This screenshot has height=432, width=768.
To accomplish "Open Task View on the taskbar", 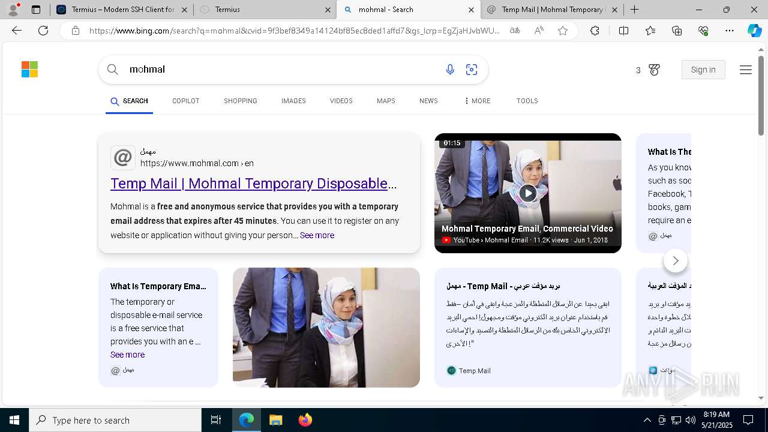I will [x=216, y=420].
